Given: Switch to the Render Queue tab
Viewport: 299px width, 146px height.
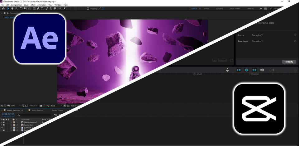Looking at the screenshot, I should pyautogui.click(x=57, y=110).
